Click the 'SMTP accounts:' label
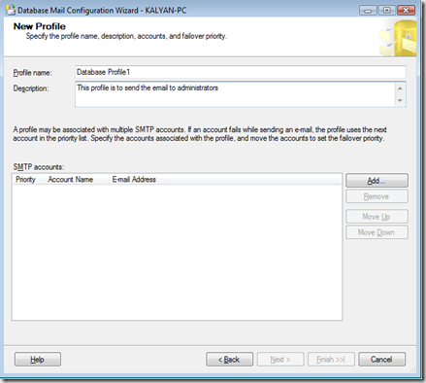426x383 pixels. (x=39, y=167)
